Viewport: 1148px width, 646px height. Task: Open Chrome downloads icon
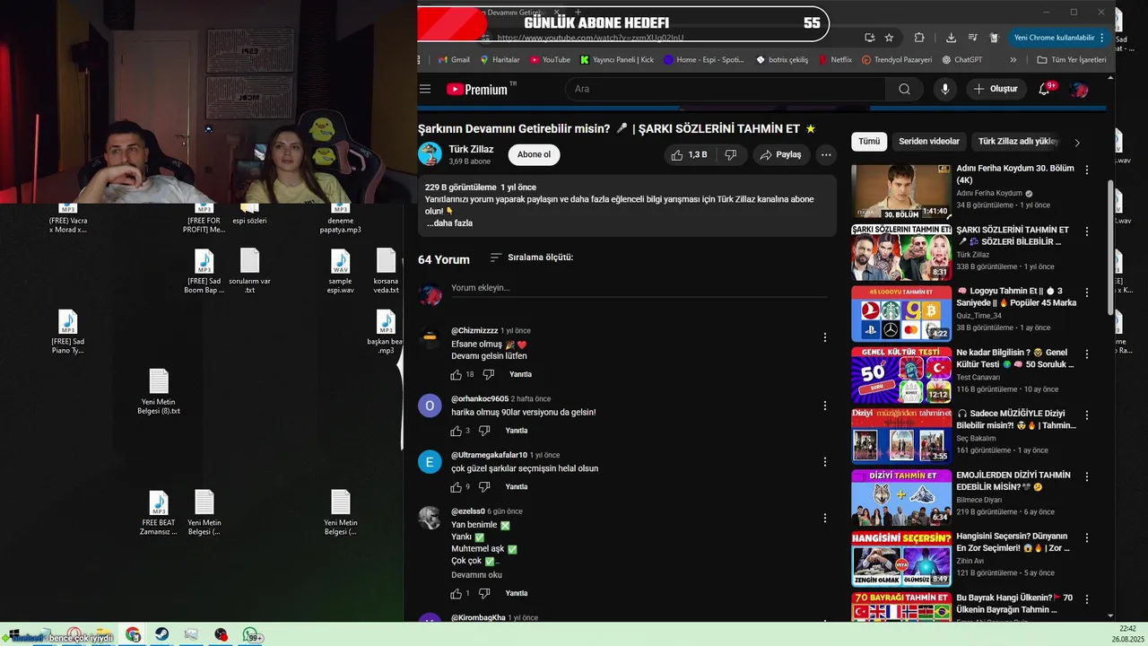[951, 38]
